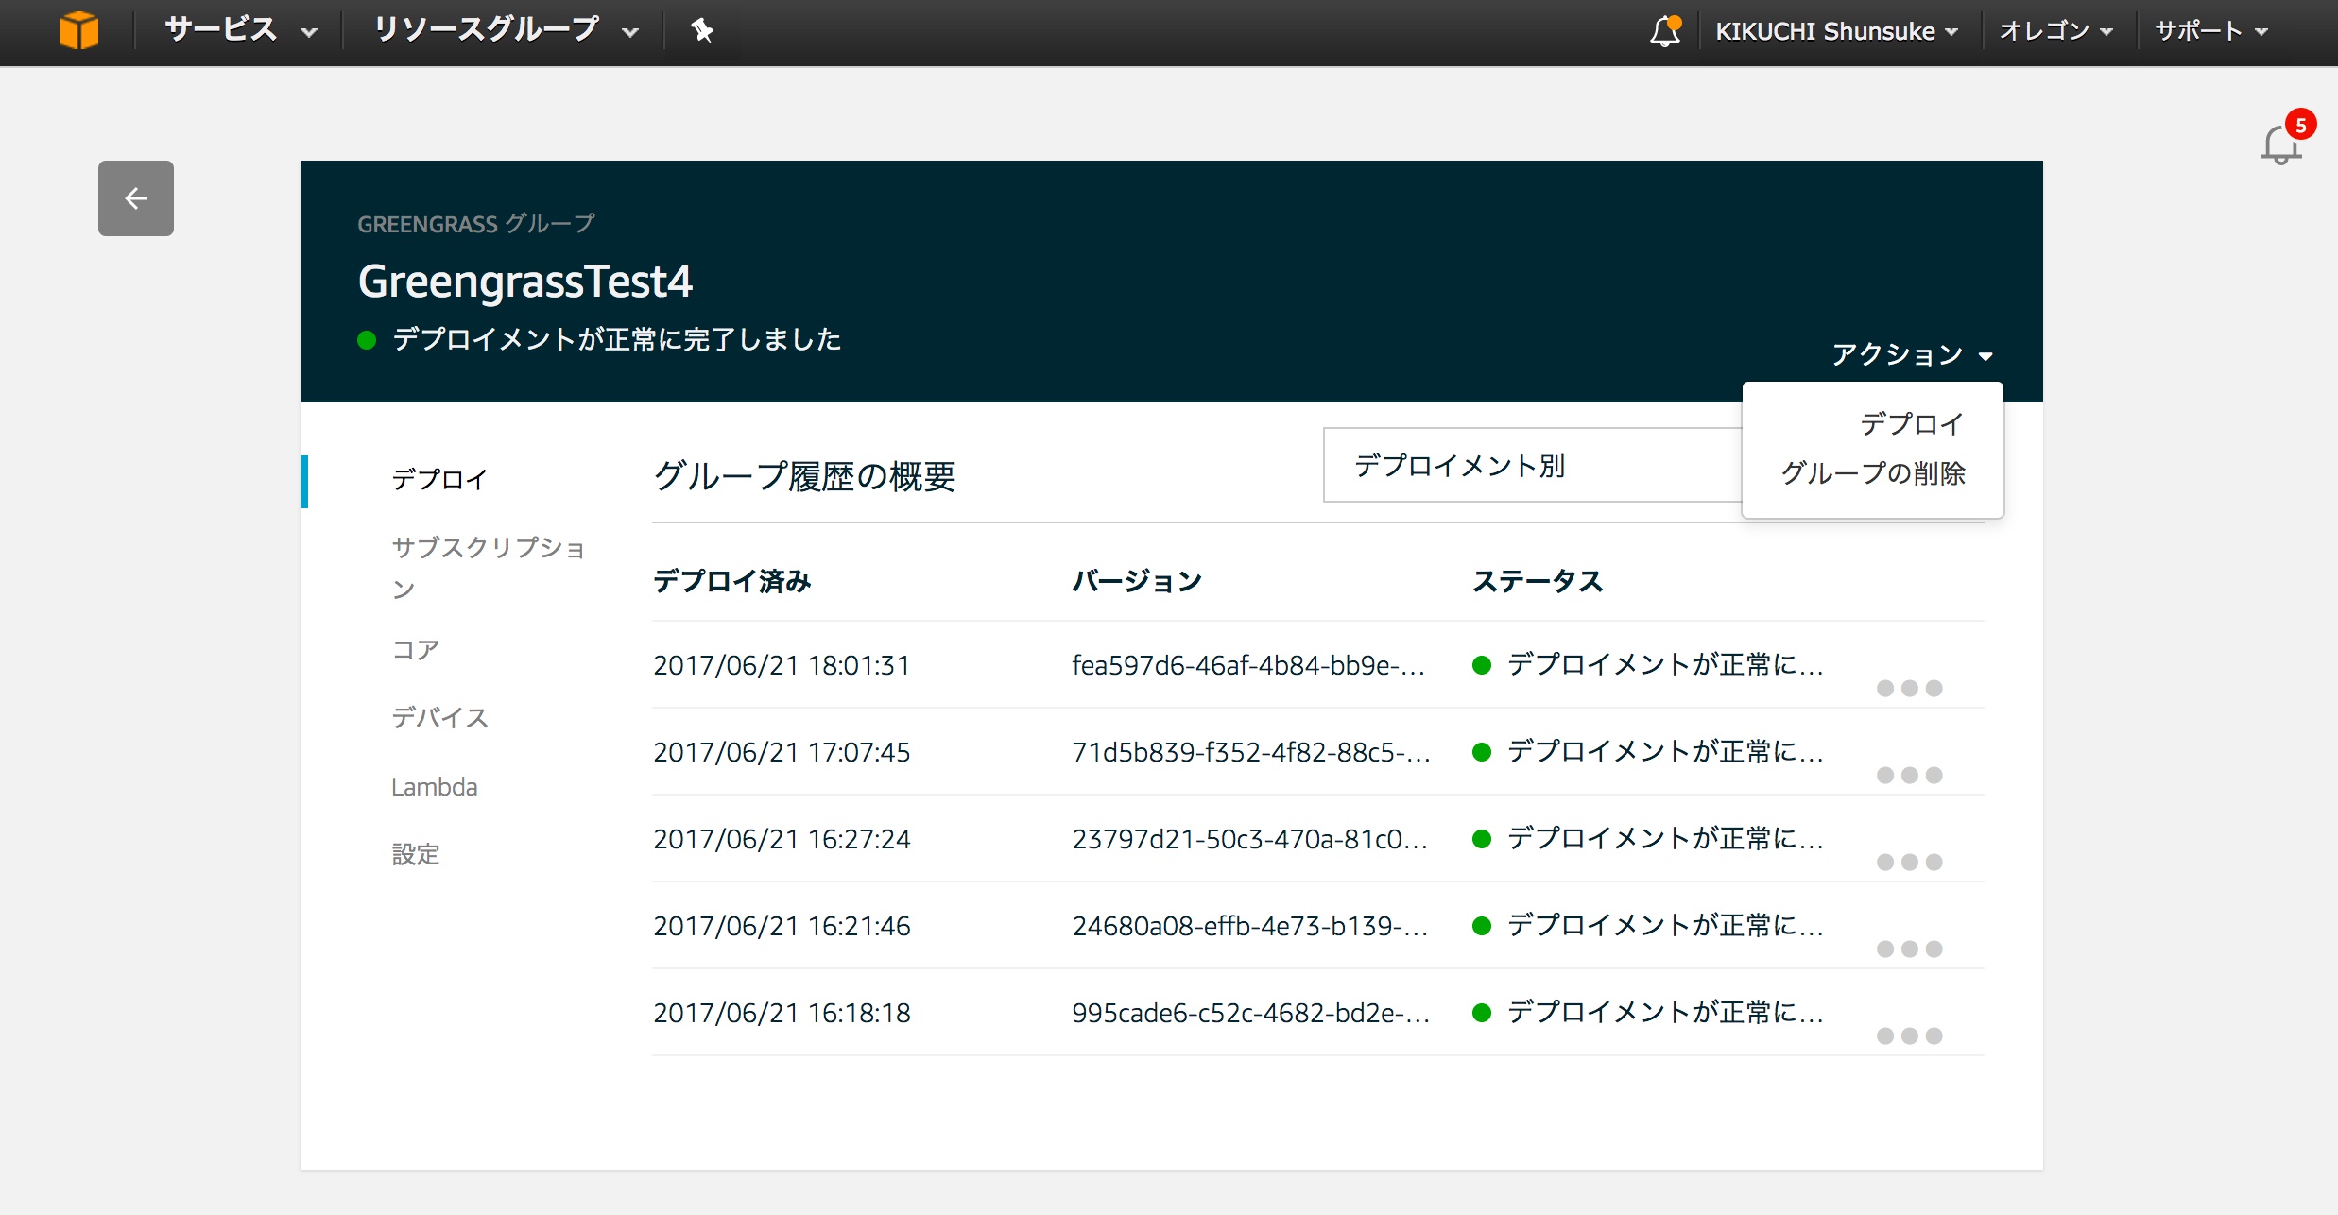Expand the サービス menu
The height and width of the screenshot is (1215, 2338).
tap(240, 30)
